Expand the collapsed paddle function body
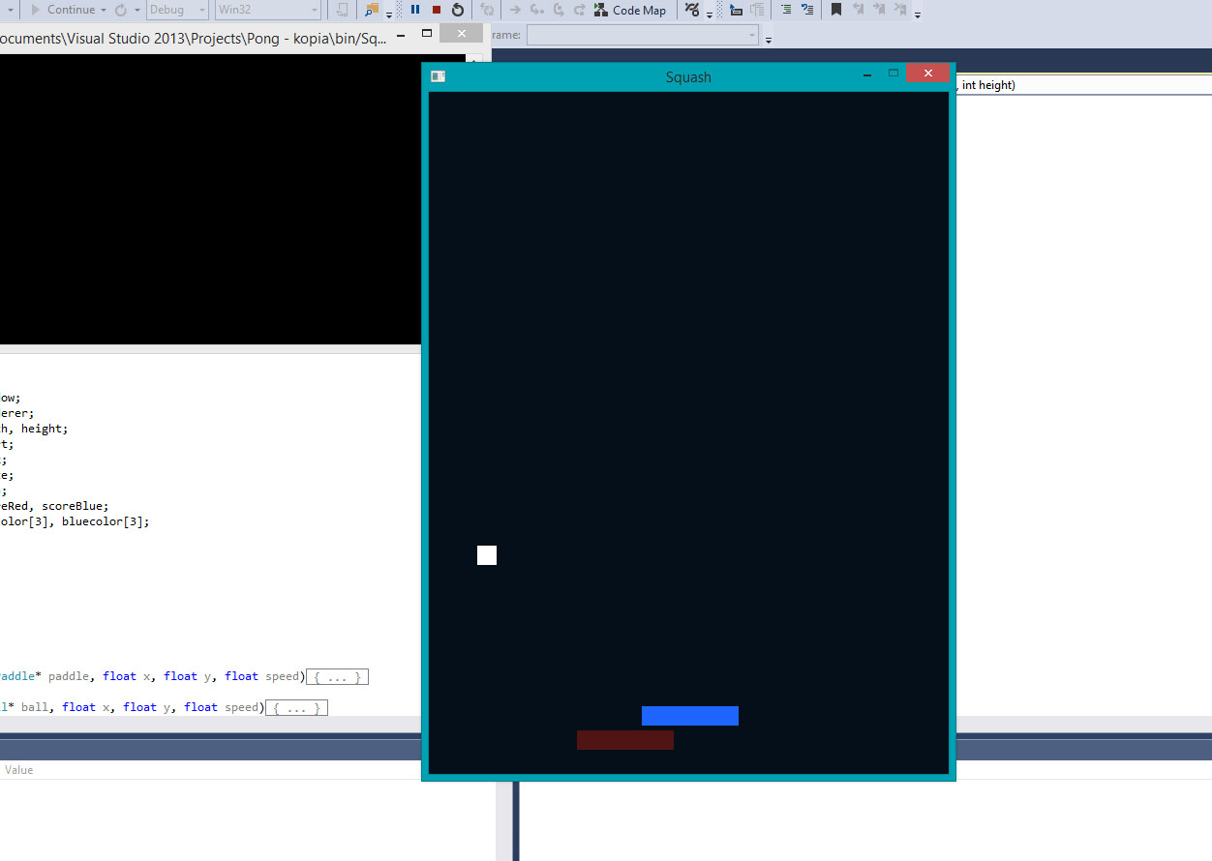This screenshot has width=1212, height=861. [x=337, y=677]
